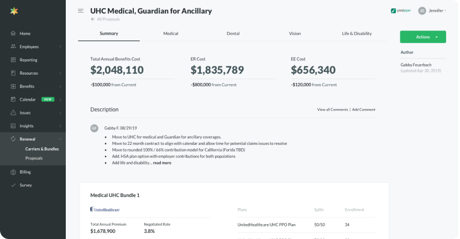
Task: Go back to All Proposals
Action: (106, 19)
